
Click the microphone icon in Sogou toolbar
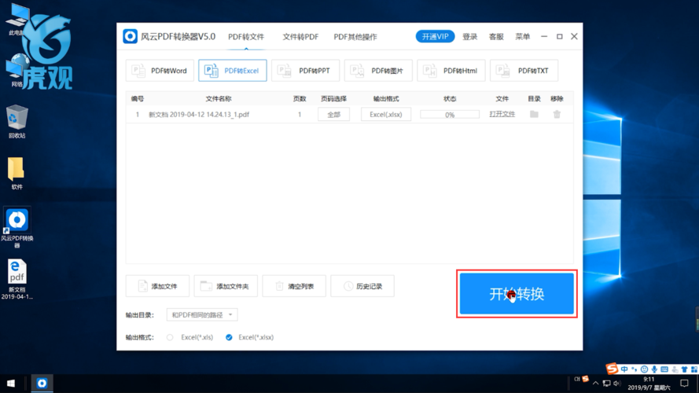[654, 369]
